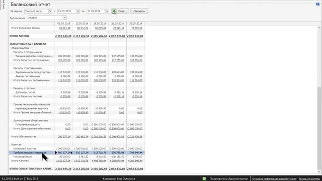Open Итого Капитал value in 19.05.2019 column
The image size is (322, 181).
tap(99, 161)
